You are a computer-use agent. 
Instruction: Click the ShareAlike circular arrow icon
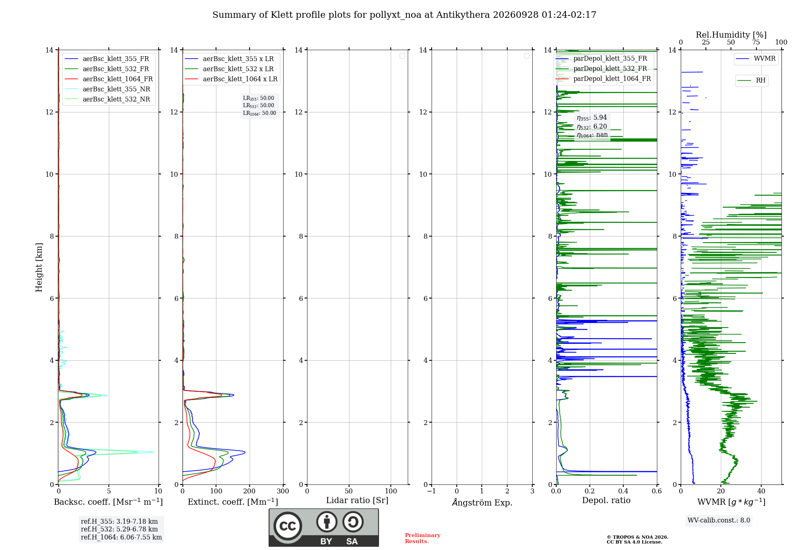point(353,522)
